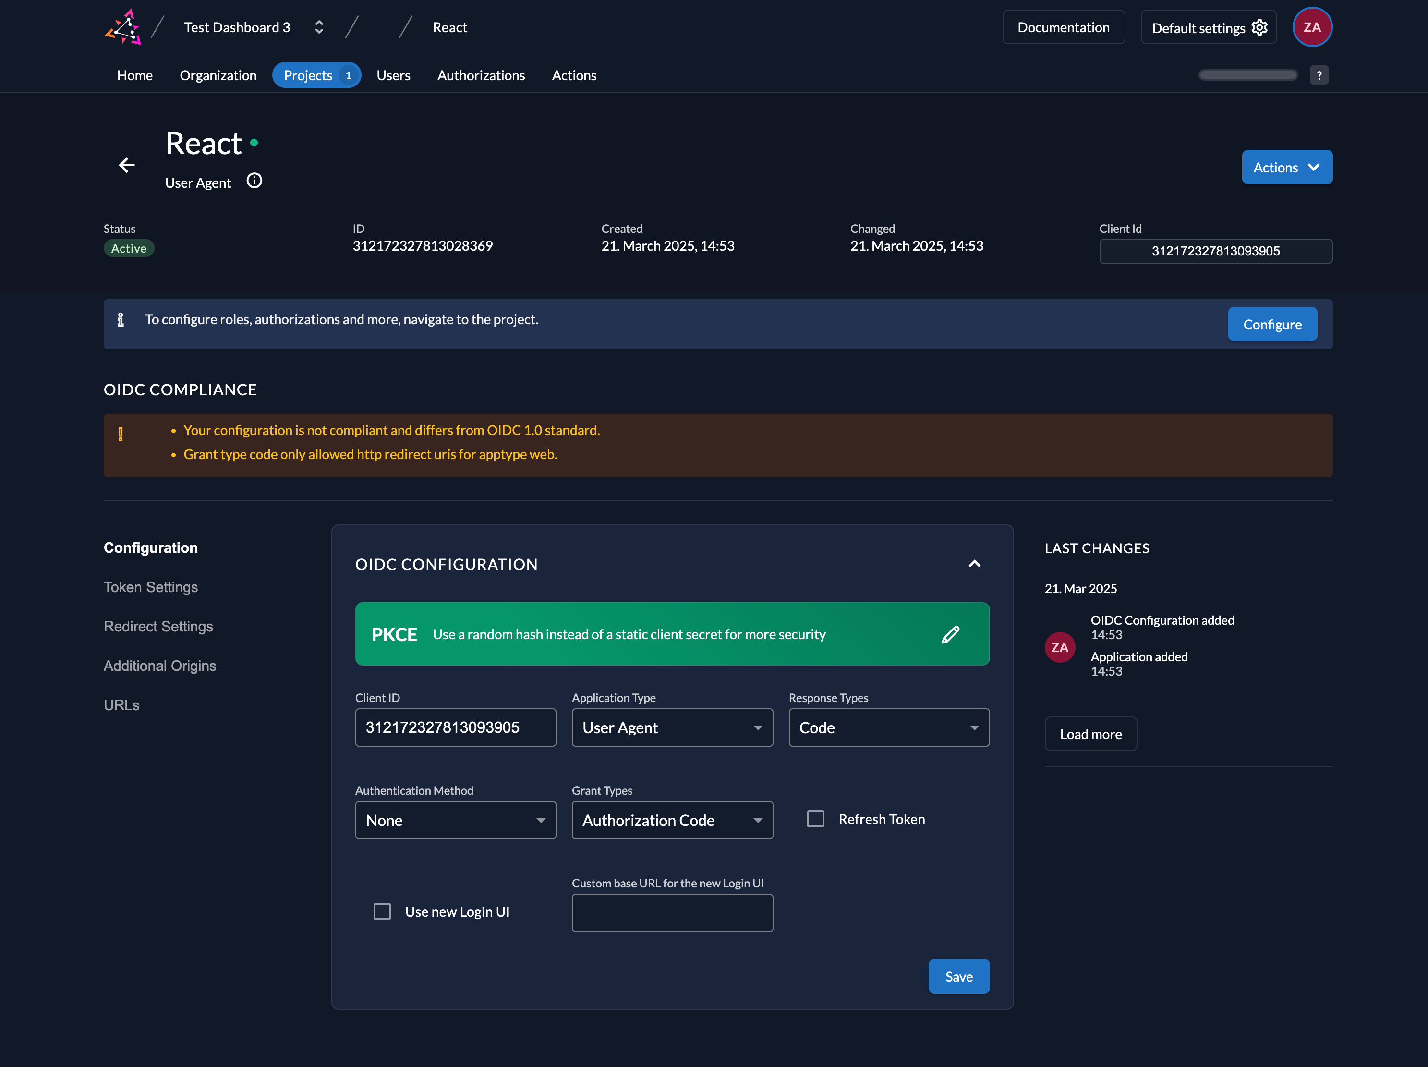Click the warning icon in OIDC compliance banner

[x=121, y=433]
